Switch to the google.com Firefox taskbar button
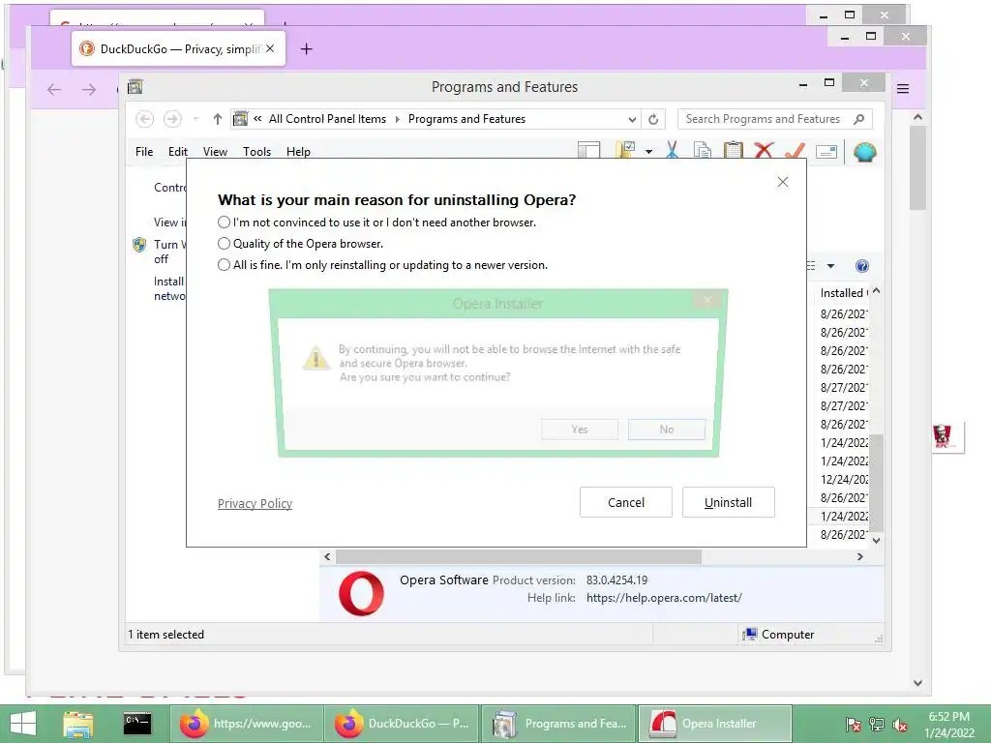Screen dimensions: 991x743 [247, 724]
